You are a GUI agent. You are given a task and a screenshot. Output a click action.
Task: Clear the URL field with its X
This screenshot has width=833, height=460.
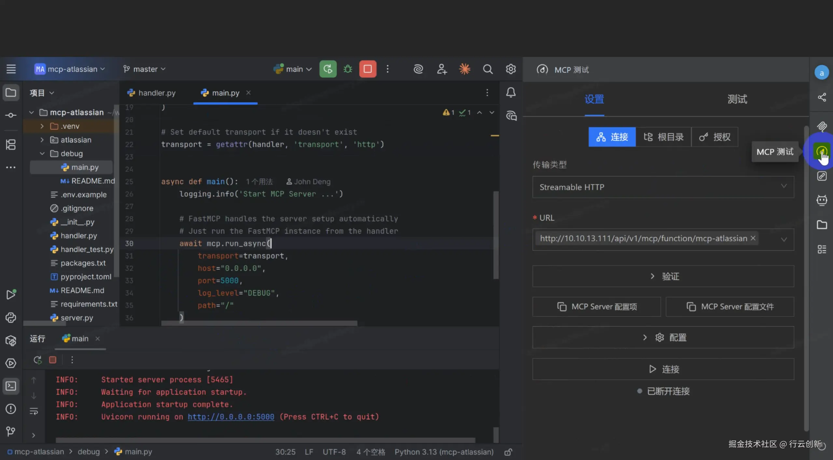tap(753, 238)
